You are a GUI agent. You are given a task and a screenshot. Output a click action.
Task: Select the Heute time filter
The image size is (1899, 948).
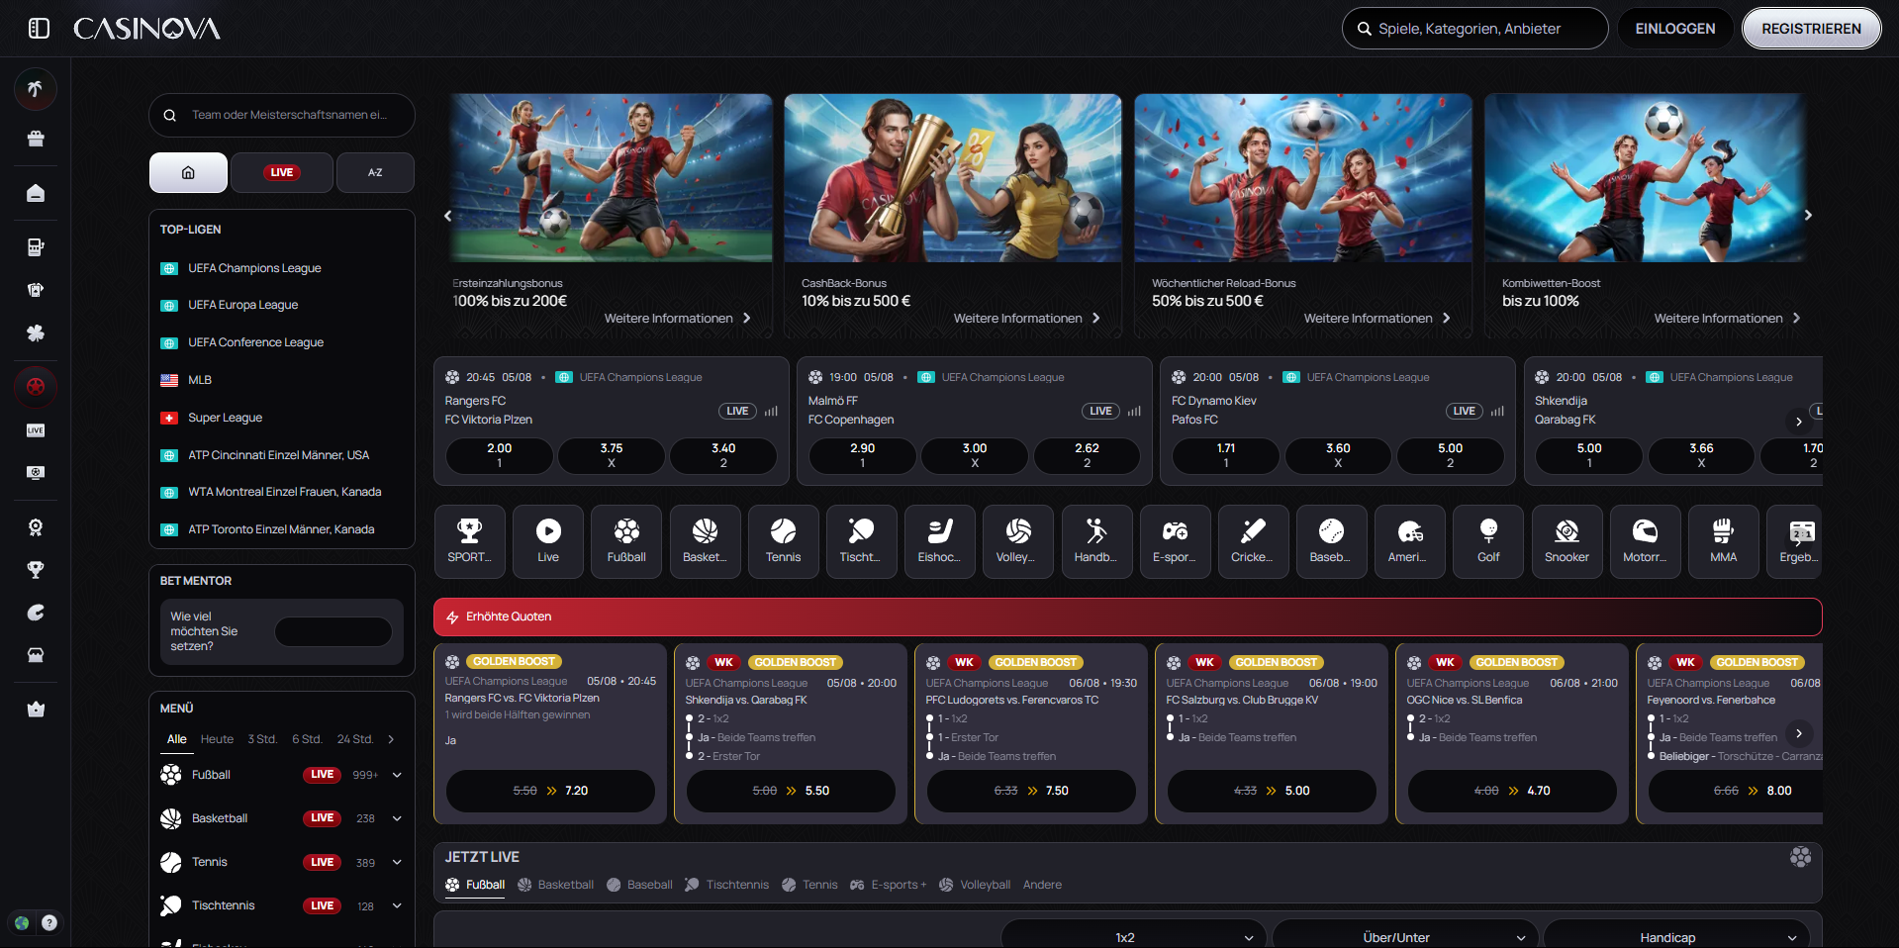pyautogui.click(x=217, y=738)
